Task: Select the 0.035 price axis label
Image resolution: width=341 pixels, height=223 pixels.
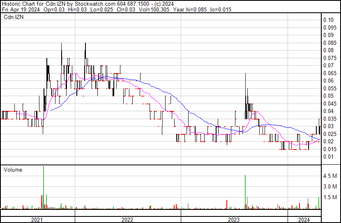Action: pos(330,119)
